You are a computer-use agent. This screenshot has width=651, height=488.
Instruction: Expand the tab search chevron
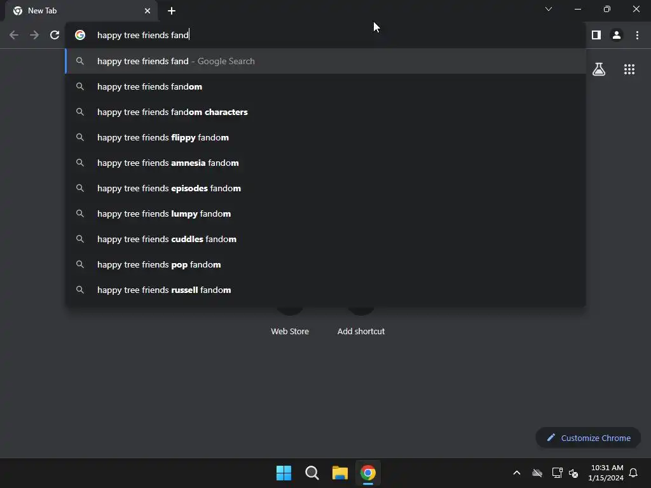coord(549,9)
